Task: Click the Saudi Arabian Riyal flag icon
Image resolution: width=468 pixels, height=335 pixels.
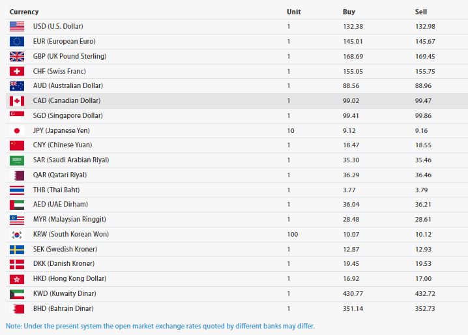Action: 17,160
